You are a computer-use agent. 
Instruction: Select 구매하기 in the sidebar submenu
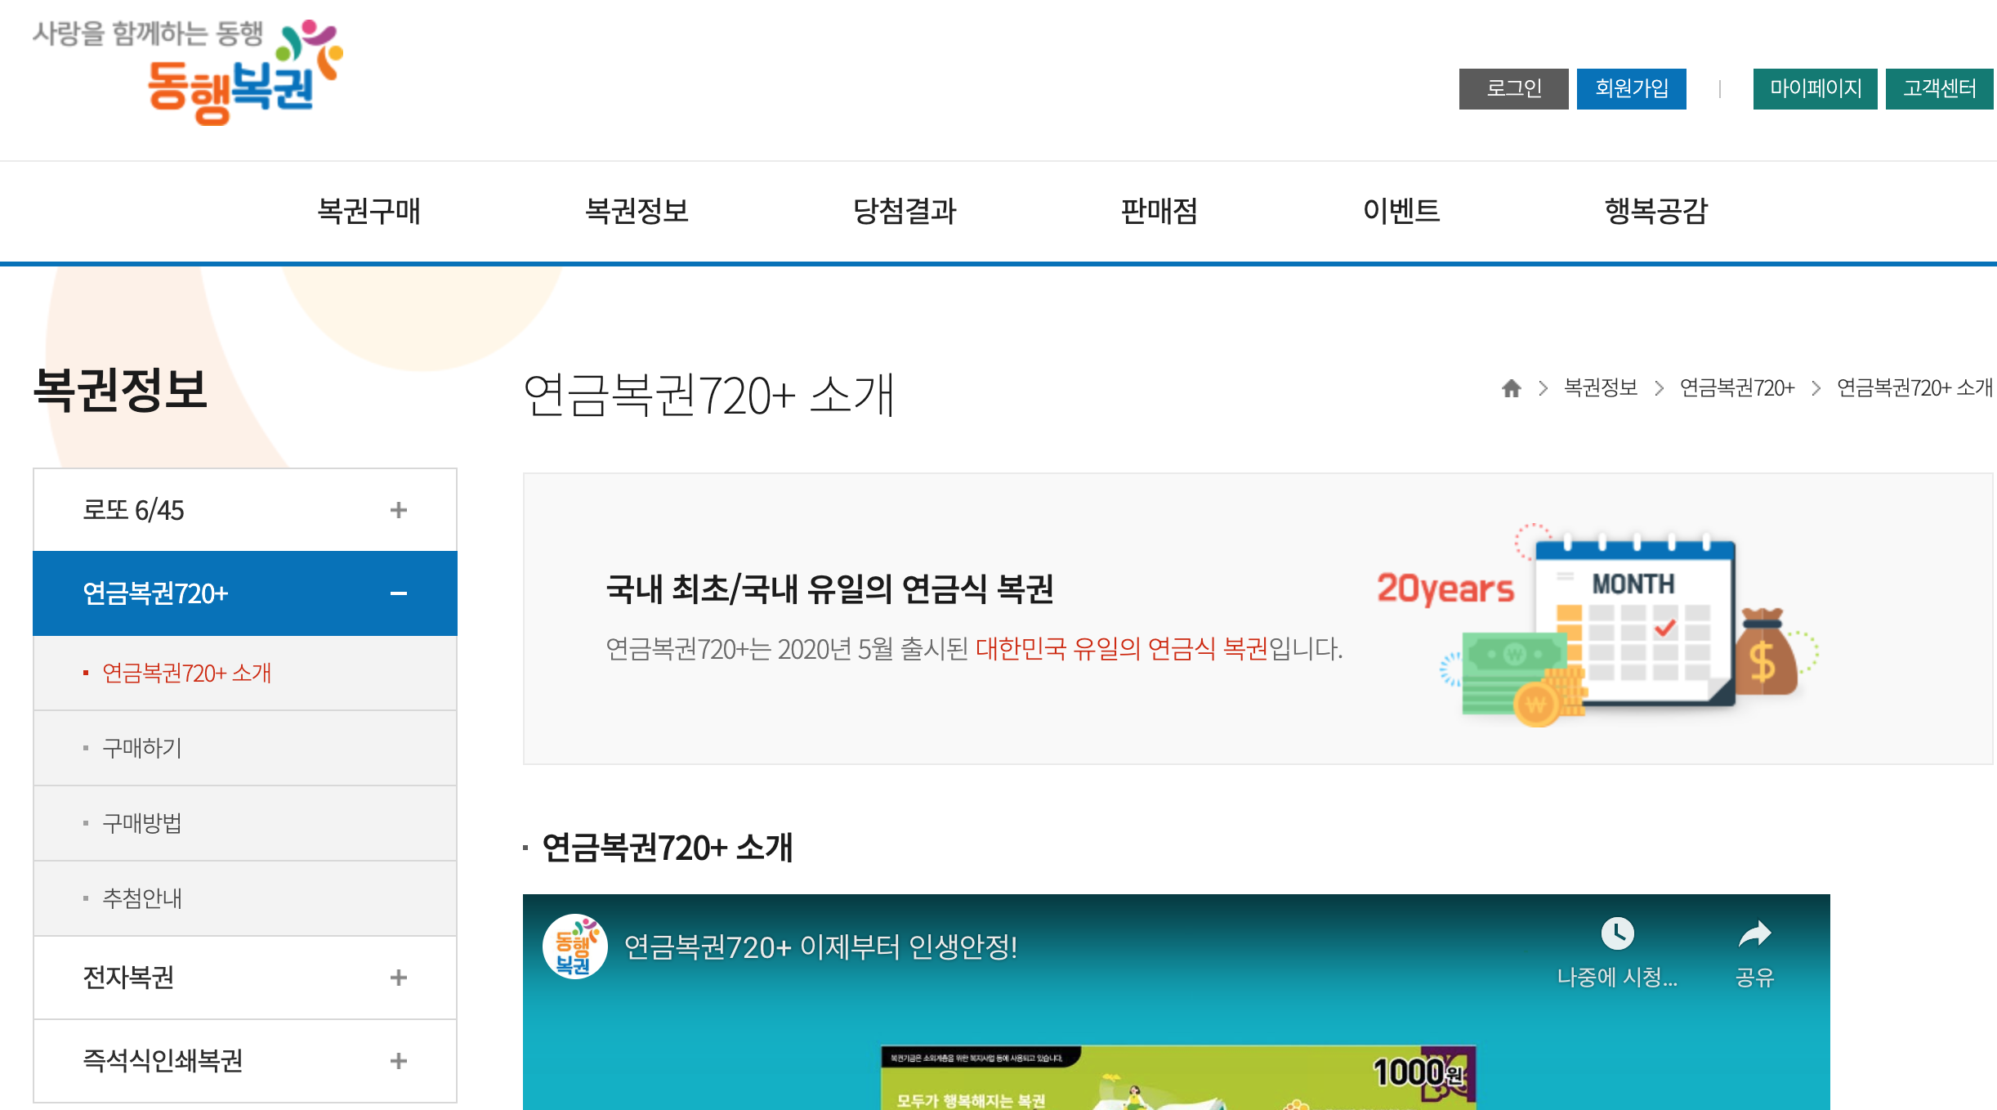pyautogui.click(x=142, y=748)
